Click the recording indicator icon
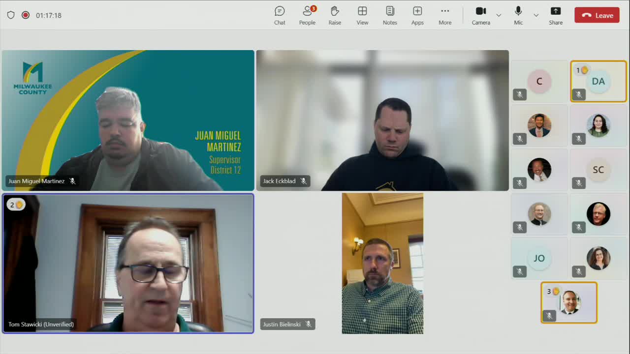This screenshot has width=630, height=354. pos(26,15)
